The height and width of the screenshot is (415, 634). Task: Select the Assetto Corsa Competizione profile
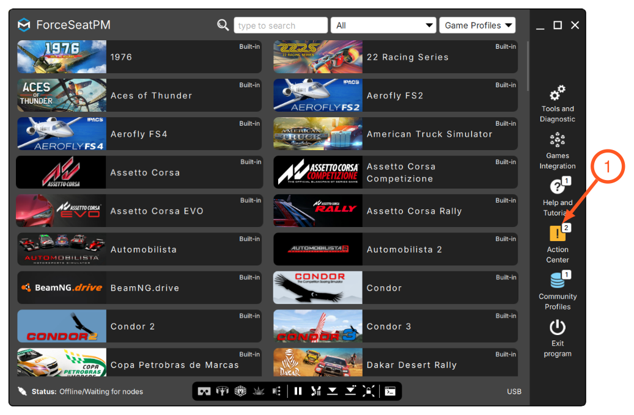pos(396,172)
